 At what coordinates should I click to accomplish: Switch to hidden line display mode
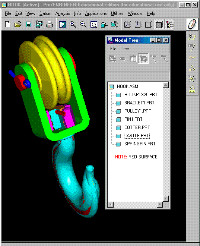[x=138, y=24]
